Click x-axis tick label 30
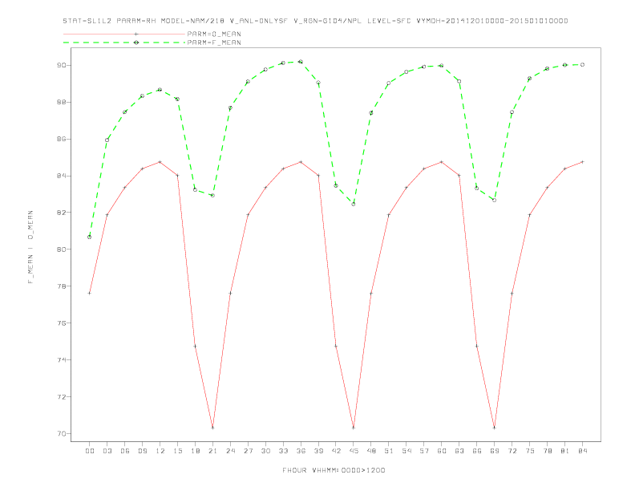The height and width of the screenshot is (491, 635). point(265,451)
